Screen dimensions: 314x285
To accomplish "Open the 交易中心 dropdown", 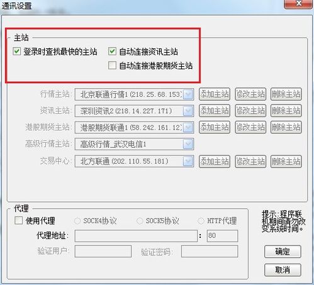I will 188,161.
